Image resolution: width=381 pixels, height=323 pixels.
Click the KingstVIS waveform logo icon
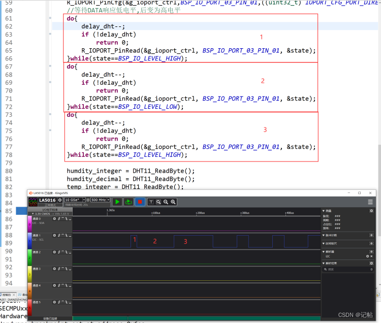tap(33, 202)
